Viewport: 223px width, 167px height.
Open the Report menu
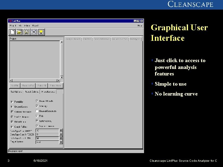tap(35, 26)
